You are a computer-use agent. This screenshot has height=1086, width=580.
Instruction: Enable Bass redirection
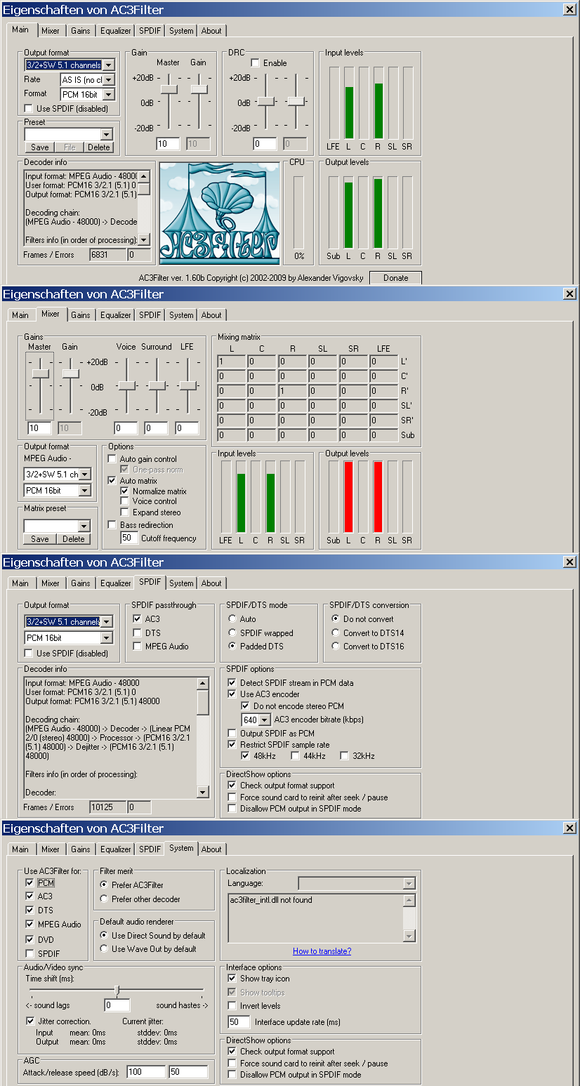tap(112, 525)
